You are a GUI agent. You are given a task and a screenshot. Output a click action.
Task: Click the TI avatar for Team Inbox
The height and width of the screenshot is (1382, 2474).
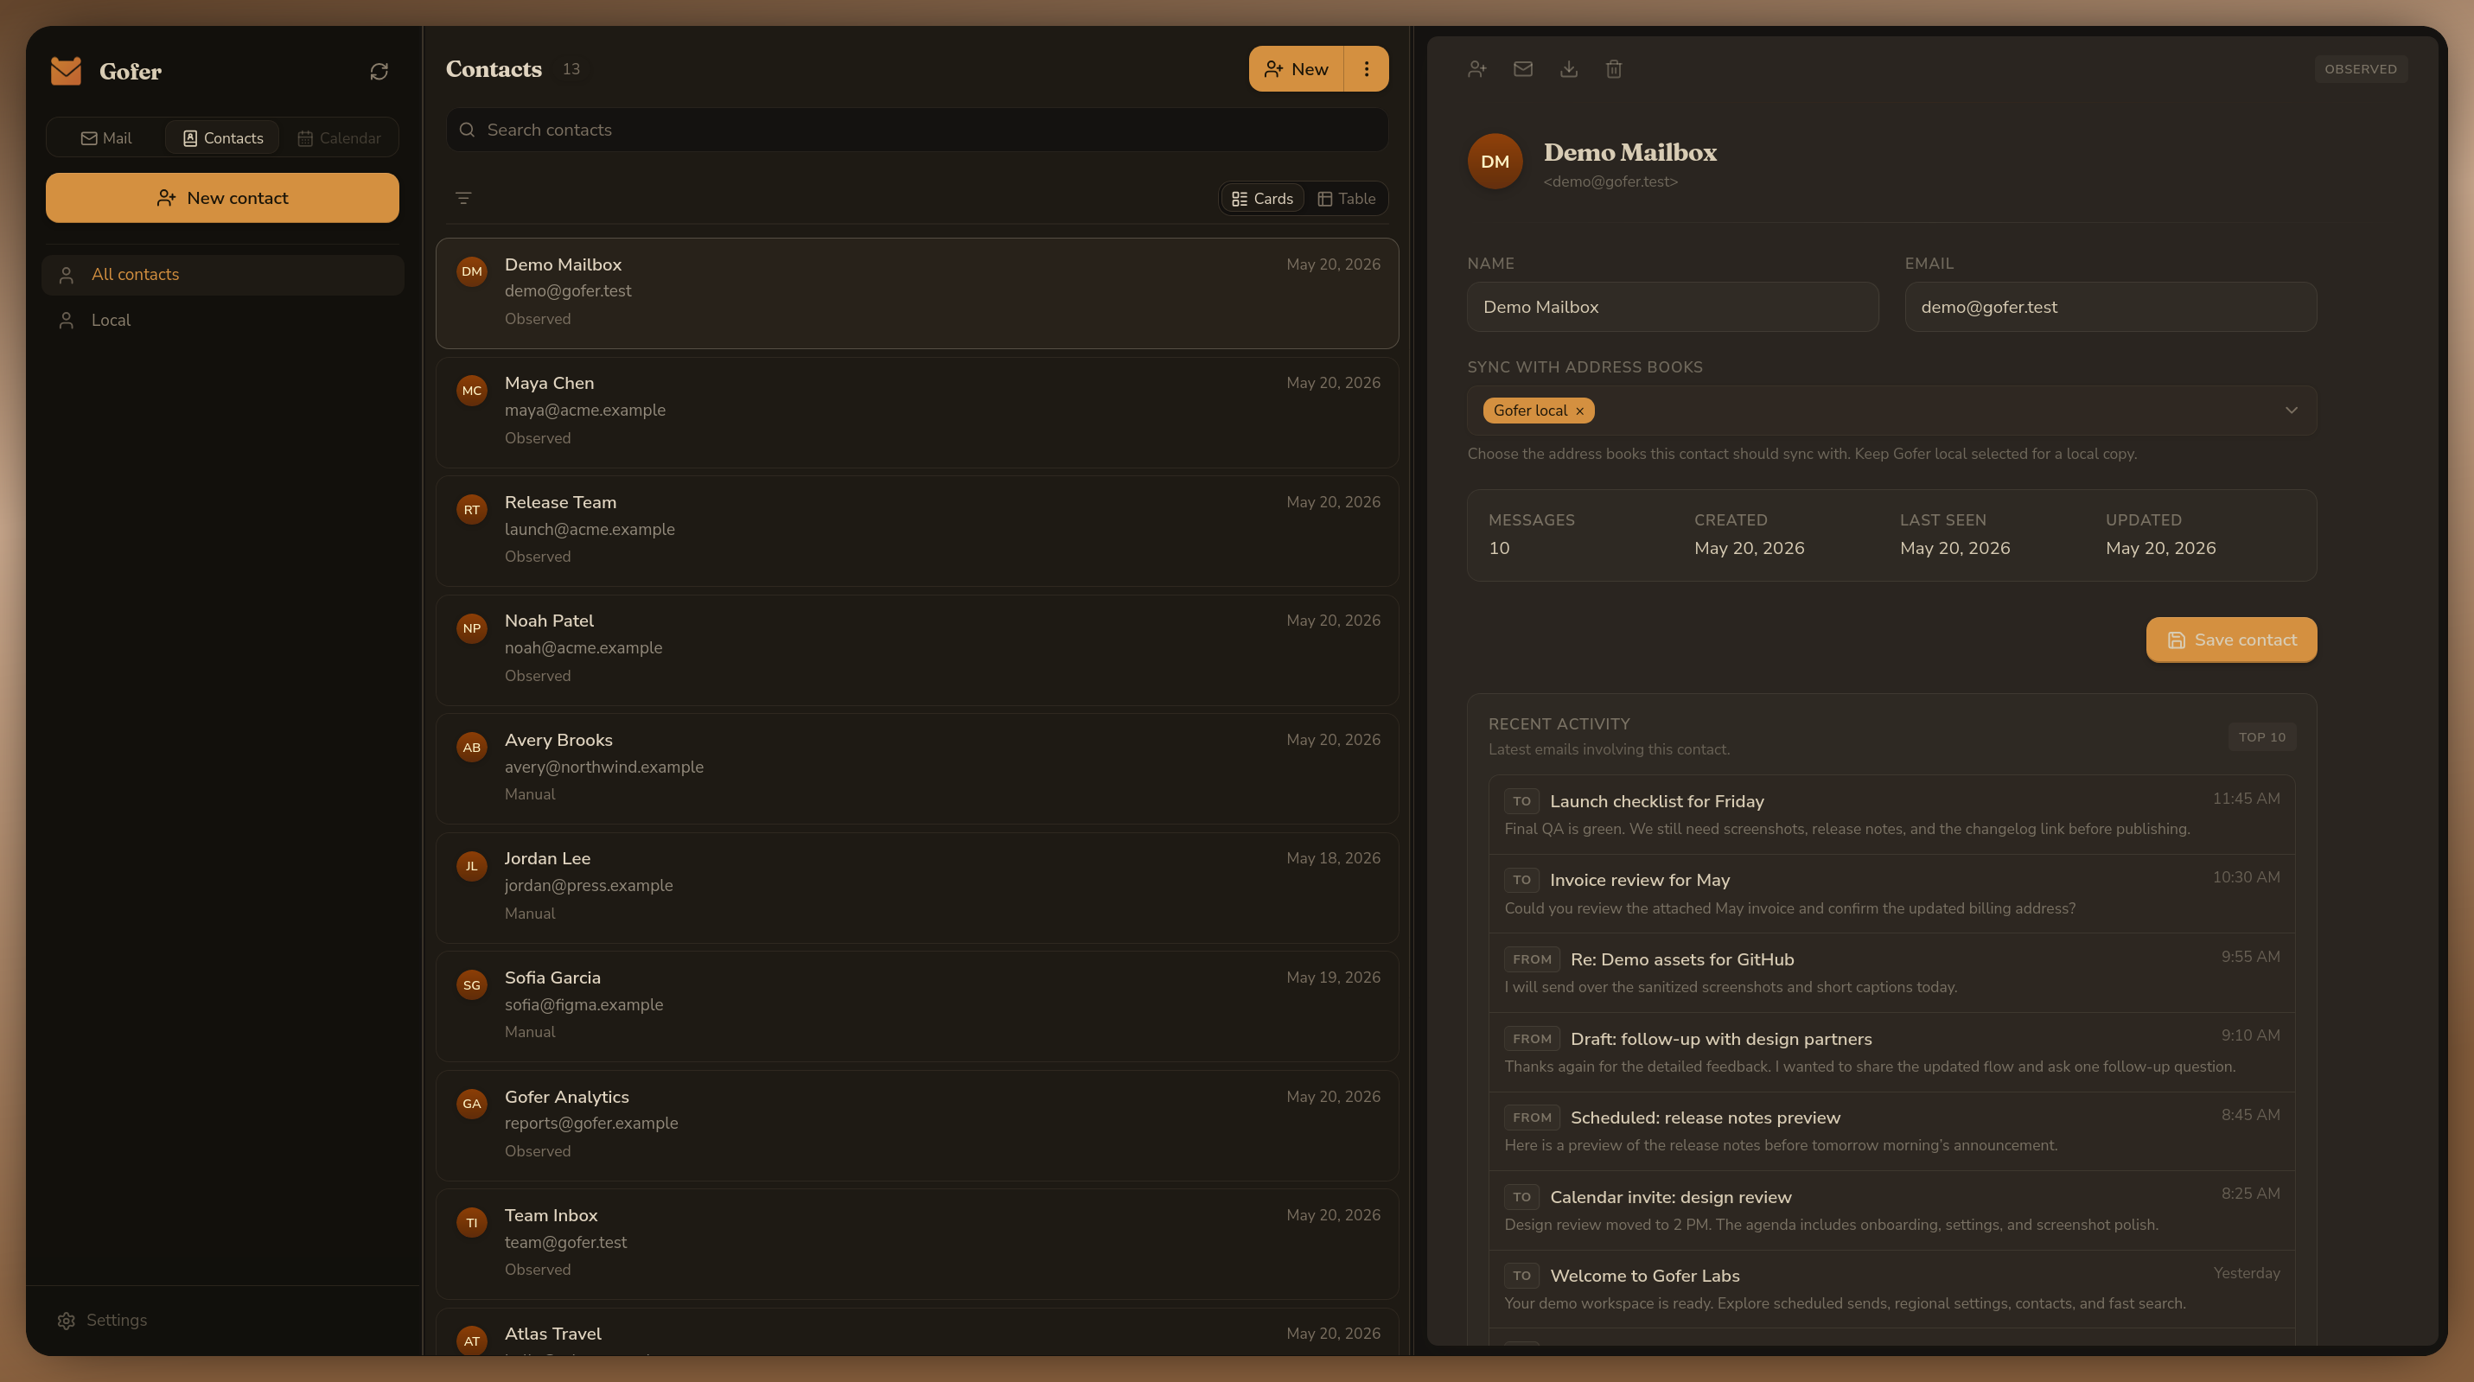472,1223
